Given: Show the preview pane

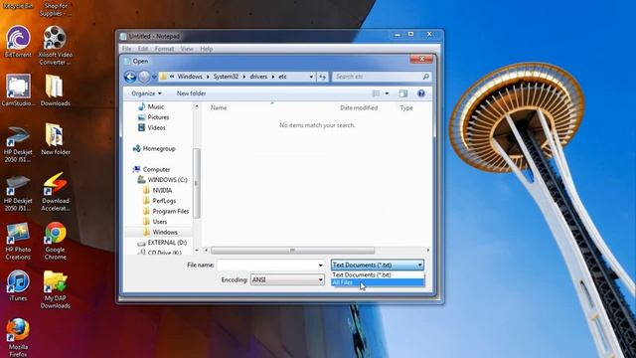Looking at the screenshot, I should point(402,93).
